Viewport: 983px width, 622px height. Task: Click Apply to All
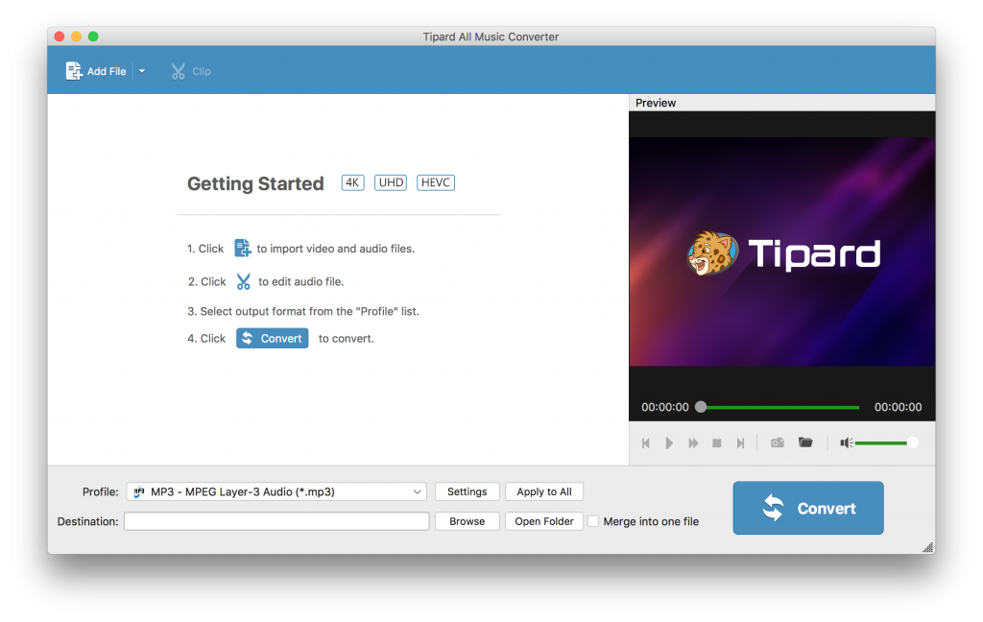point(544,490)
